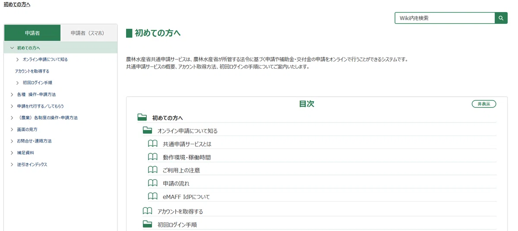Focus the Wiki内を検索 search field

pos(445,18)
